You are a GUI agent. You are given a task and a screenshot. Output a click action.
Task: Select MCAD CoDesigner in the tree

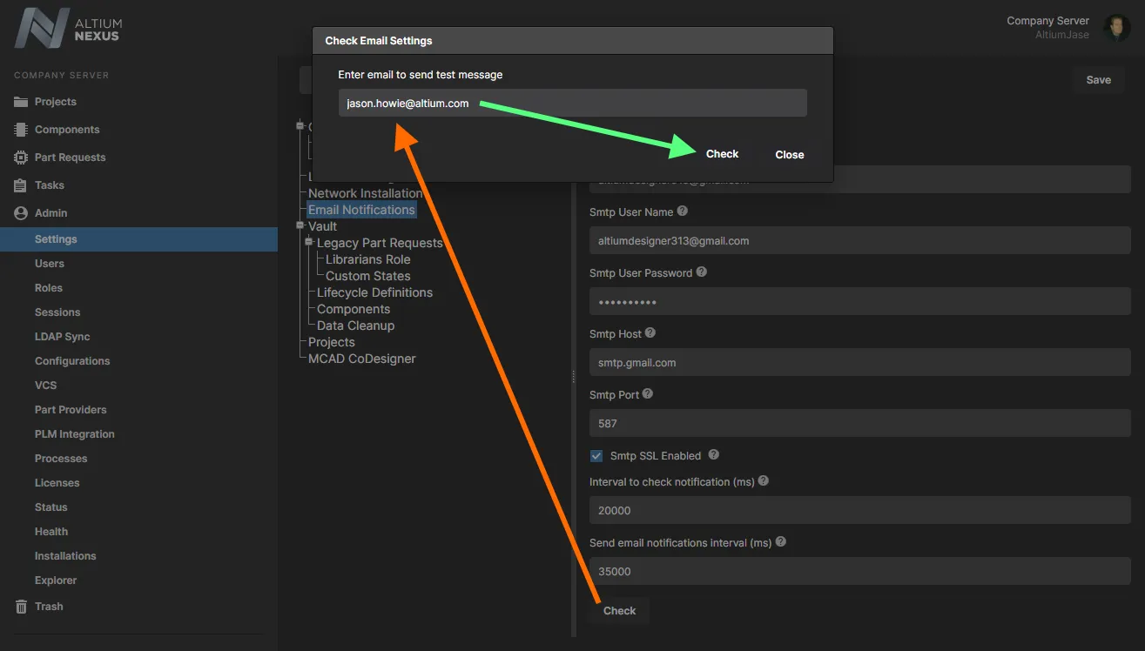362,359
